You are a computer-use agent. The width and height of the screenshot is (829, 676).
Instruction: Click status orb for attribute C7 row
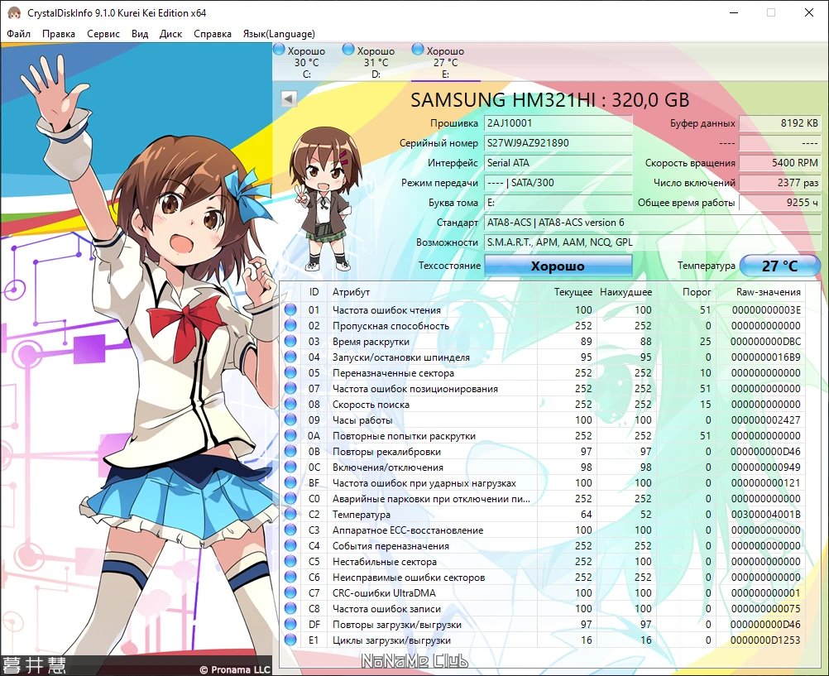pos(290,593)
